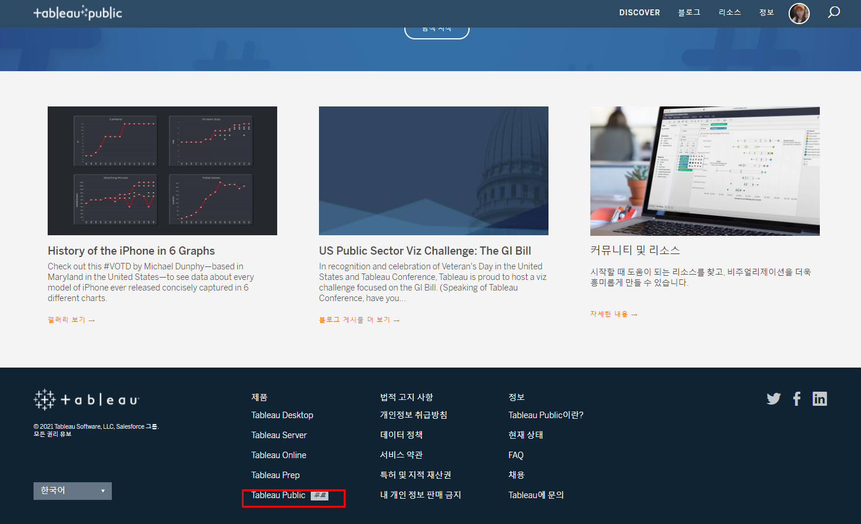This screenshot has width=861, height=524.
Task: Open Tableau Public이란? link
Action: (x=546, y=415)
